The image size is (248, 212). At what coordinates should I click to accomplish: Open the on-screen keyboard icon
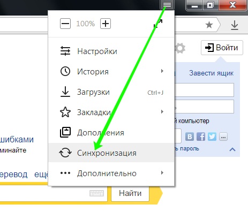pyautogui.click(x=96, y=193)
